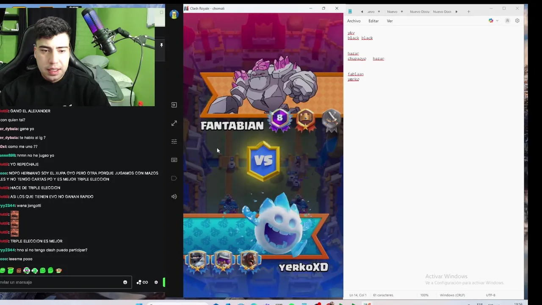Click the last mushroom emote in chat row
The height and width of the screenshot is (305, 542).
(59, 270)
